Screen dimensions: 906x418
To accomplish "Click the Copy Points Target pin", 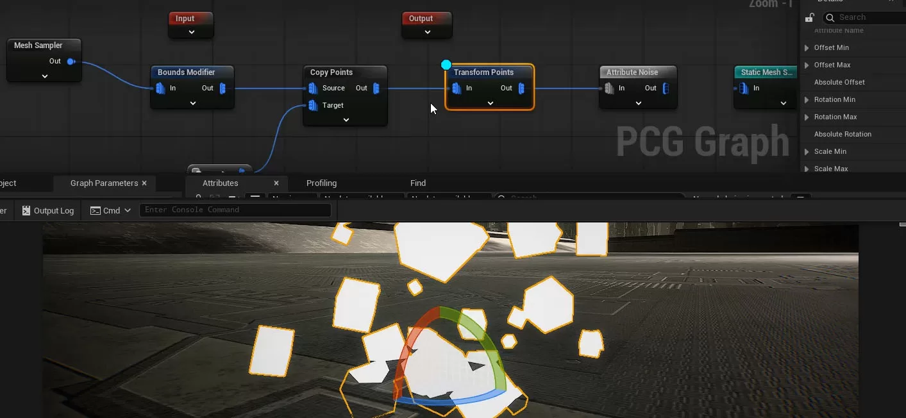I will 313,105.
